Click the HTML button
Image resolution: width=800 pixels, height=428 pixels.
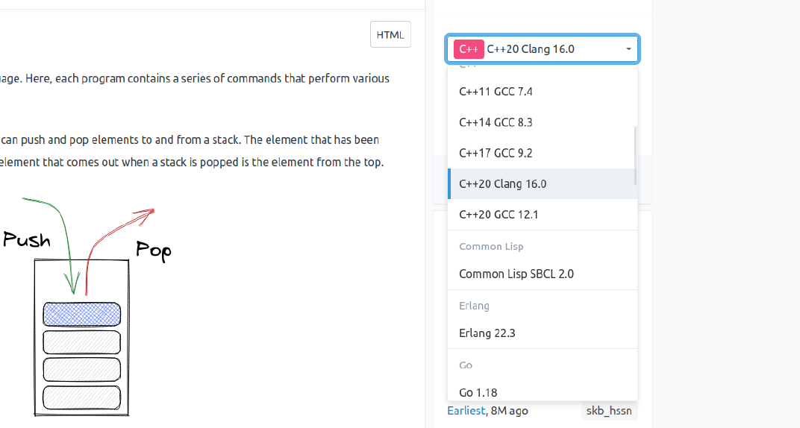pyautogui.click(x=390, y=34)
